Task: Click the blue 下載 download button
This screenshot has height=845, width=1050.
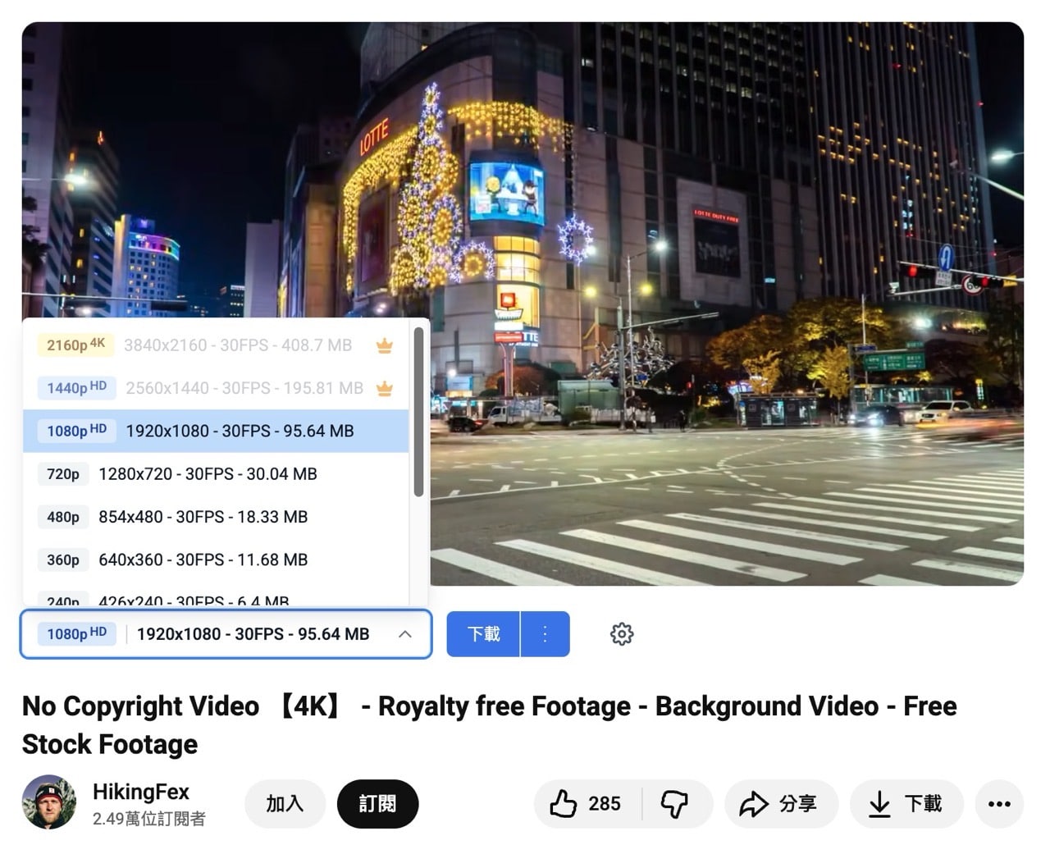Action: [x=482, y=633]
